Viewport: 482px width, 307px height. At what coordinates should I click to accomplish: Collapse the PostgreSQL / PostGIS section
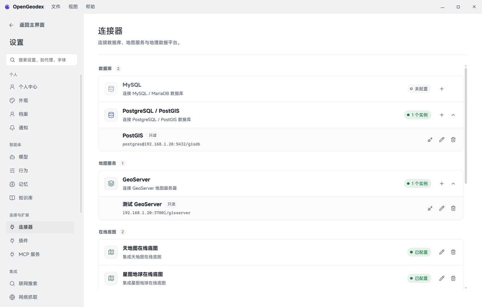point(453,115)
